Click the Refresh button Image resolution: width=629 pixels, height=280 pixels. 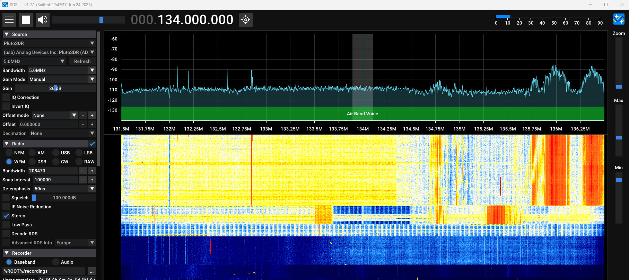(x=82, y=61)
